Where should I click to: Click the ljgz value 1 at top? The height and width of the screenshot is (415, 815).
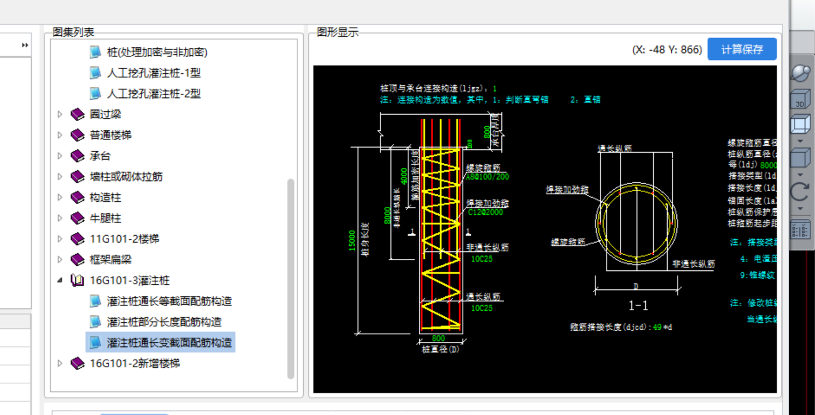(494, 89)
